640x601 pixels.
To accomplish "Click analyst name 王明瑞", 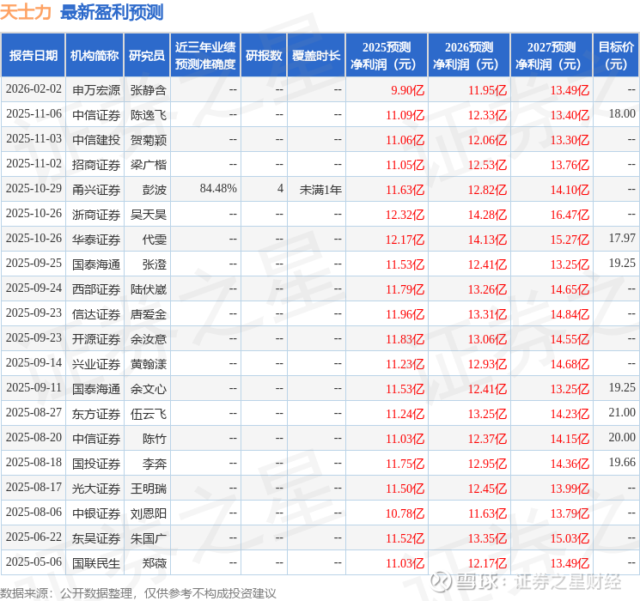I will tap(148, 489).
